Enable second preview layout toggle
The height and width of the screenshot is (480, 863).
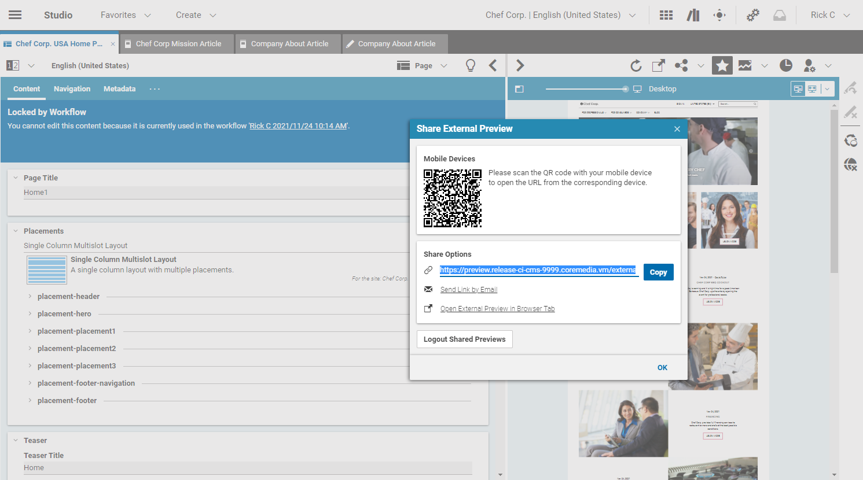[812, 89]
